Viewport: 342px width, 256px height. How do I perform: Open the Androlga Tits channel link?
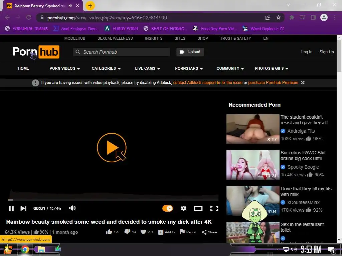coord(301,131)
